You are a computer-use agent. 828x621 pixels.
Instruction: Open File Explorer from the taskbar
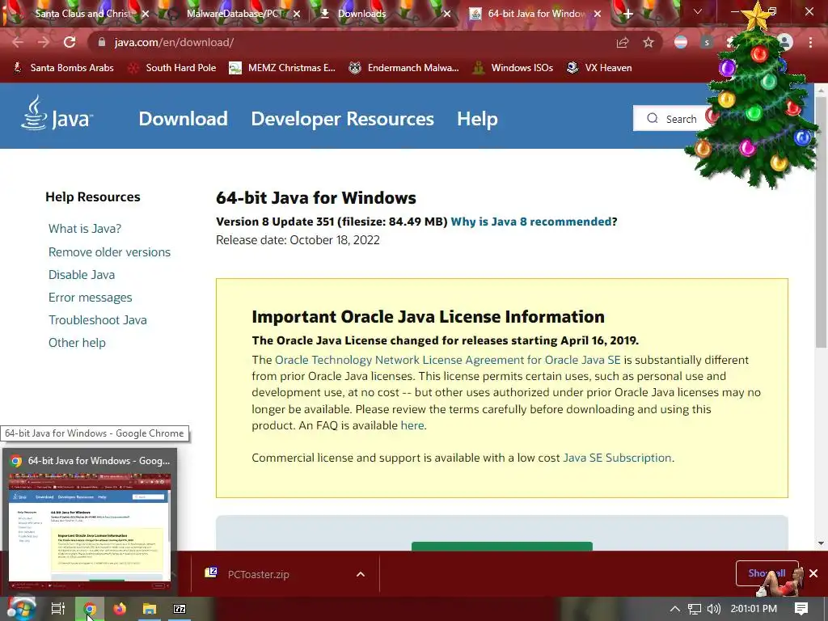pos(150,609)
